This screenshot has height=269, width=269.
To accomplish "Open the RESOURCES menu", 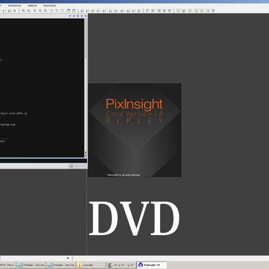I will click(x=50, y=6).
